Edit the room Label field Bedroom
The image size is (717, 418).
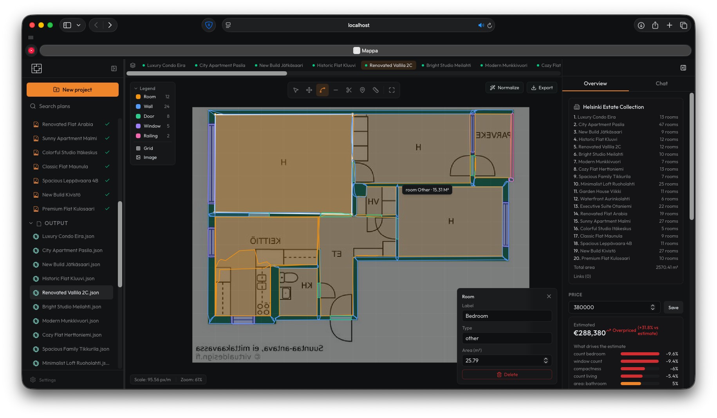click(x=507, y=316)
